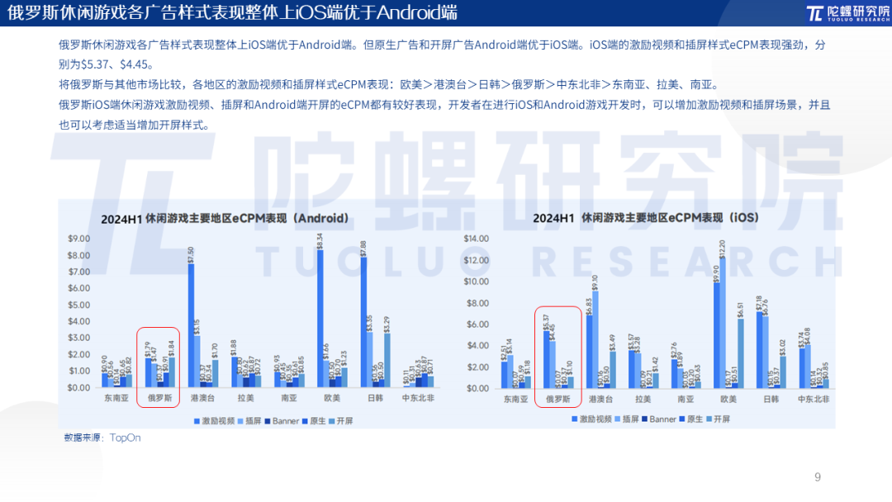892x502 pixels.
Task: Click 中东北非 category label in iOS chart
Action: (x=814, y=399)
